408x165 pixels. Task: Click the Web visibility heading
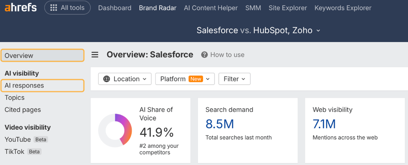[x=333, y=110]
